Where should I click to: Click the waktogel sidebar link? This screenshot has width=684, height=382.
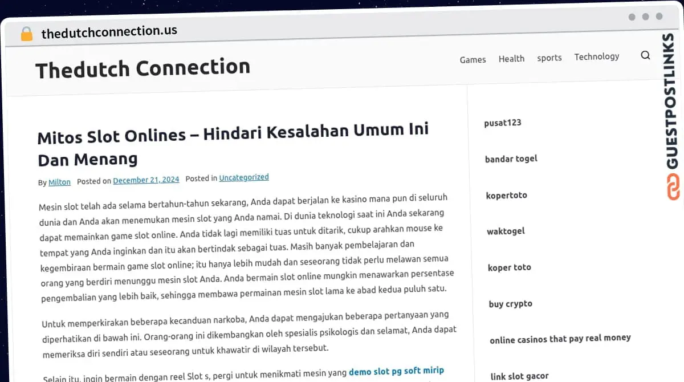(506, 231)
